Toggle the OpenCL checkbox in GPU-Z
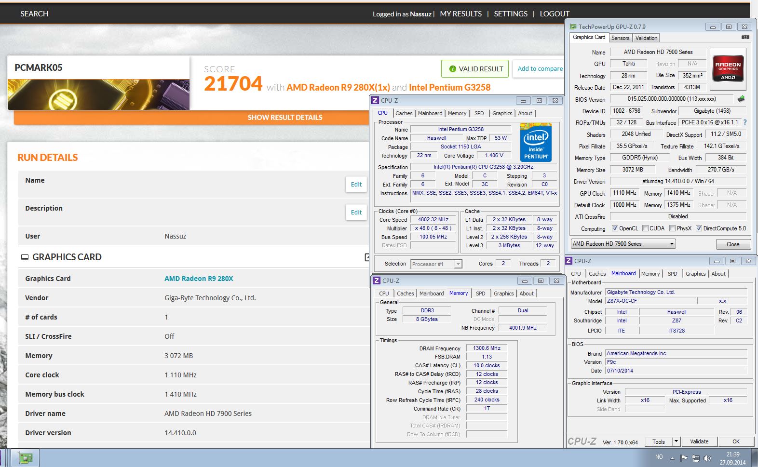 [x=615, y=228]
